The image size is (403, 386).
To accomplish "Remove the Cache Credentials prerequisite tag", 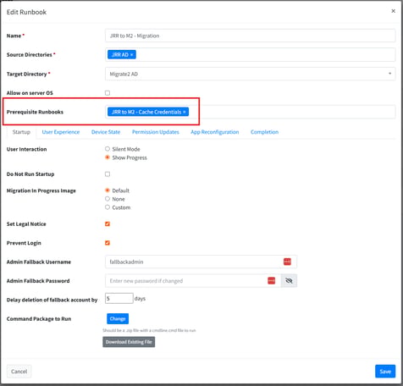I will click(185, 112).
